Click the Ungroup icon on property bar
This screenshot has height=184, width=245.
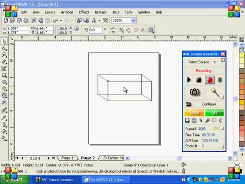coord(121,30)
